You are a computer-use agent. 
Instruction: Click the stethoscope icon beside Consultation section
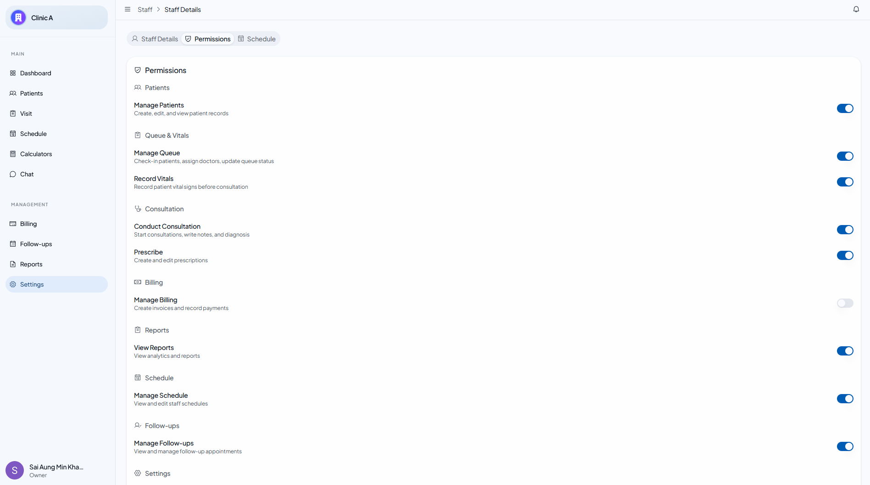coord(138,209)
